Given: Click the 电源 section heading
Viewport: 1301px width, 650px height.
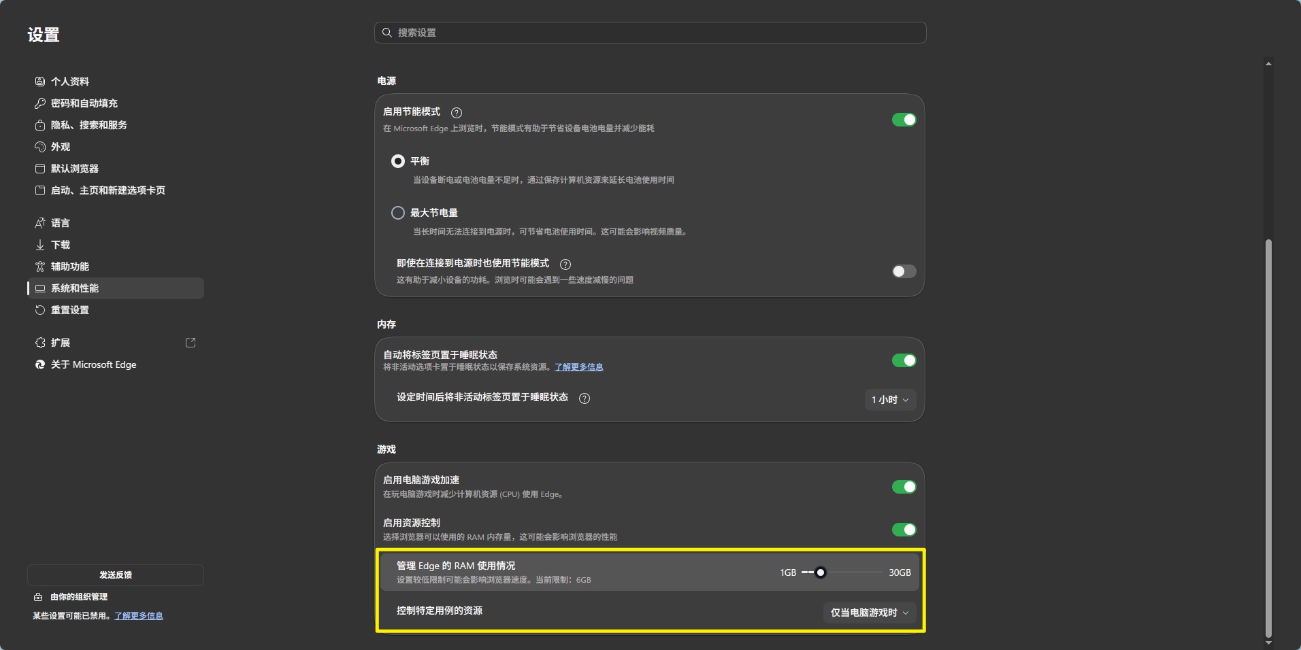Looking at the screenshot, I should click(386, 81).
